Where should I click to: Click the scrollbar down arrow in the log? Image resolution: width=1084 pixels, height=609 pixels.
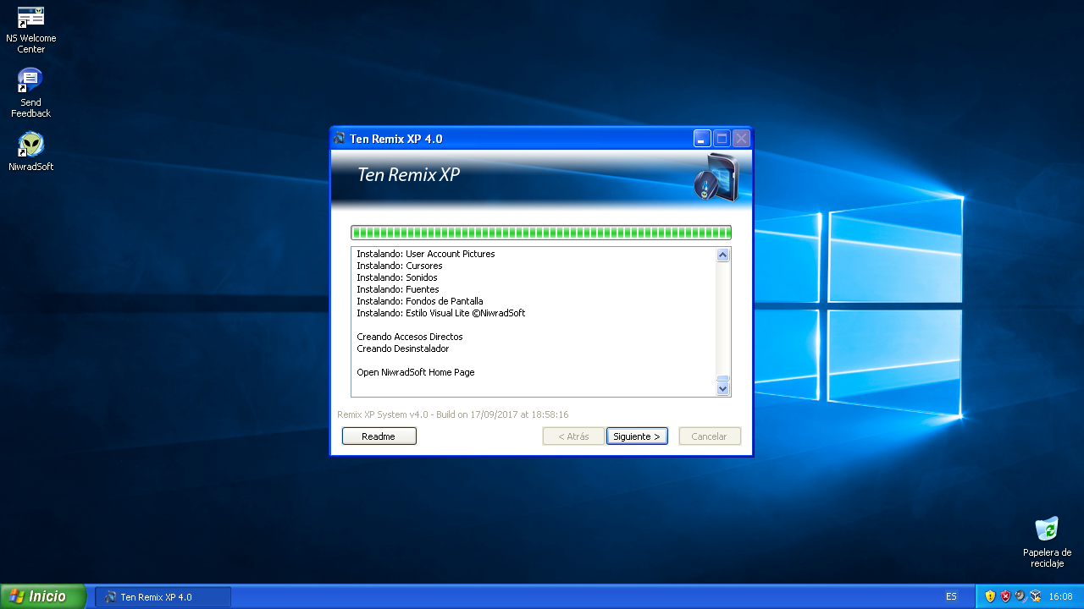coord(722,388)
